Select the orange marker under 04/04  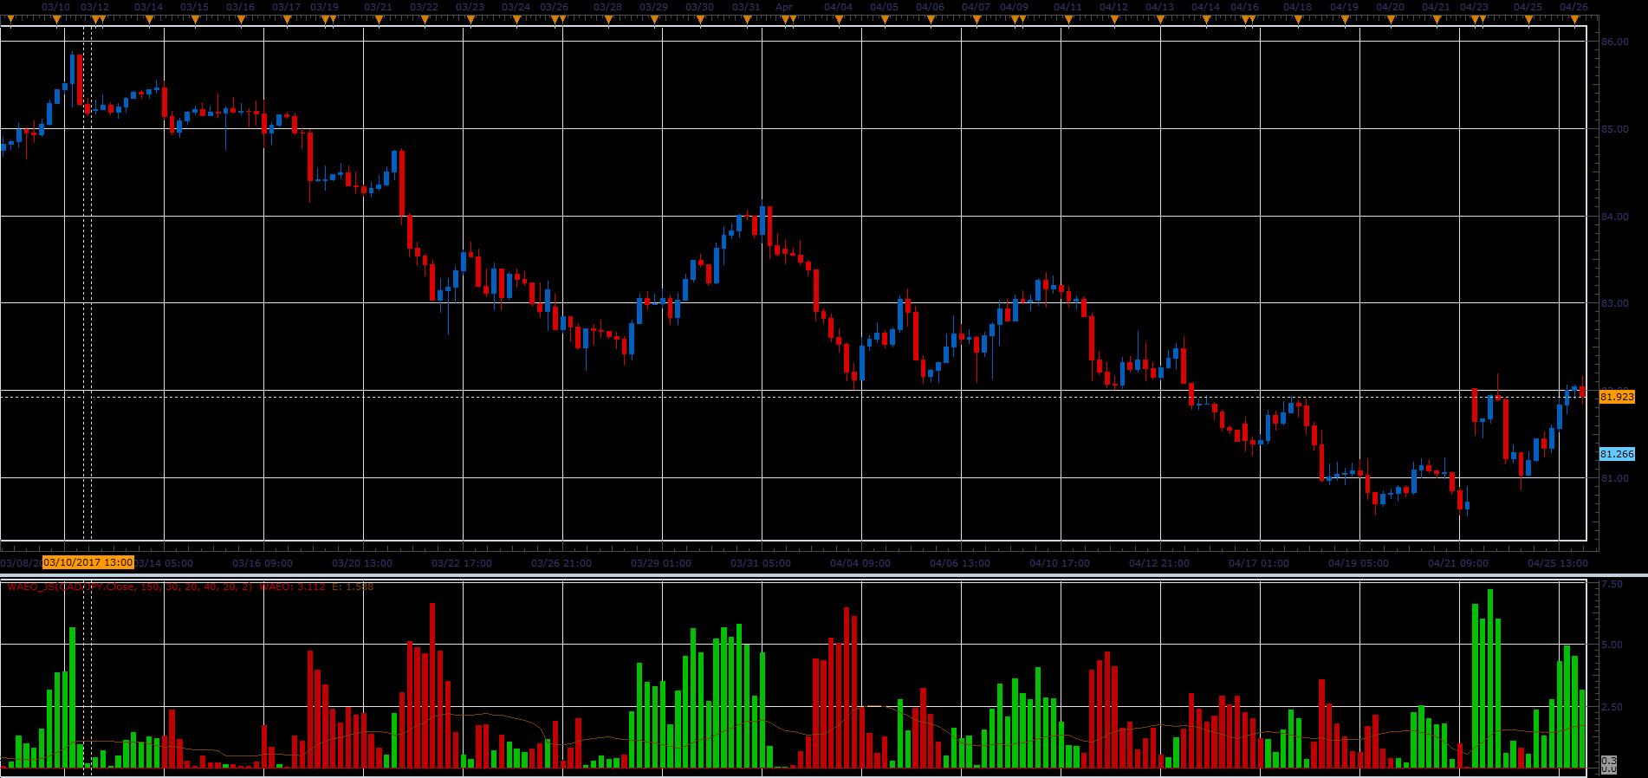839,20
